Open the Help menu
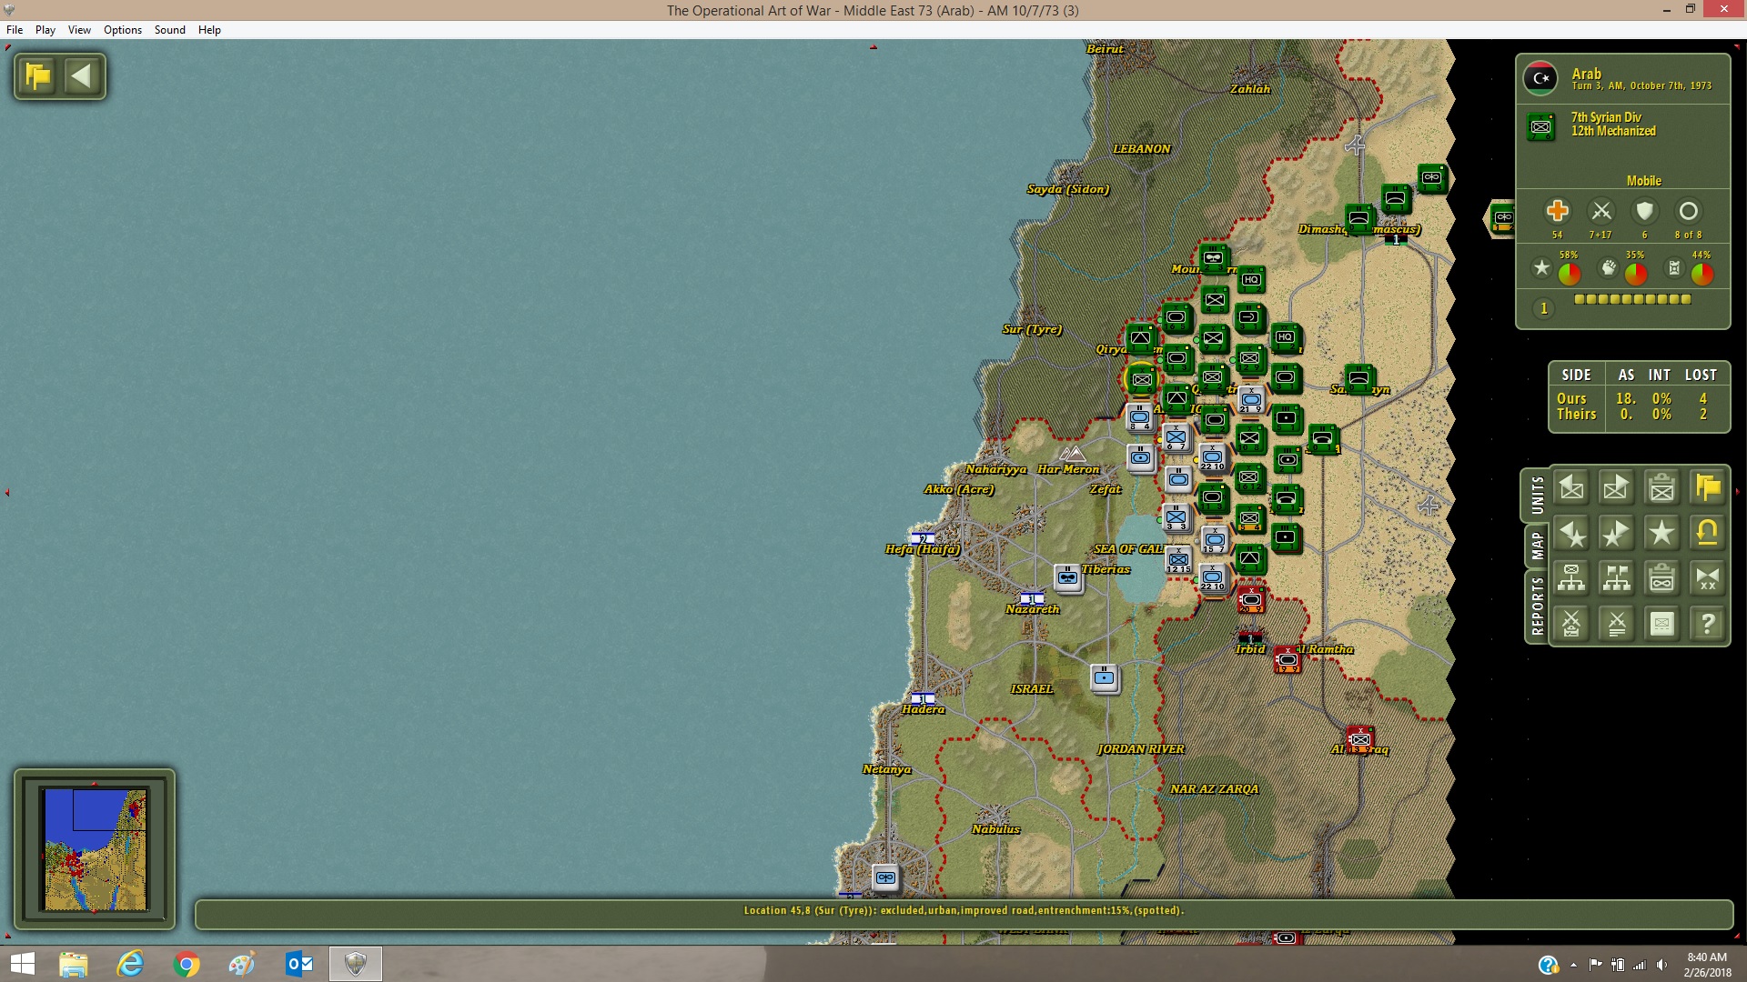 click(209, 30)
